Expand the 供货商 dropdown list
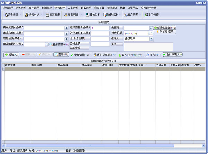 click(x=151, y=28)
